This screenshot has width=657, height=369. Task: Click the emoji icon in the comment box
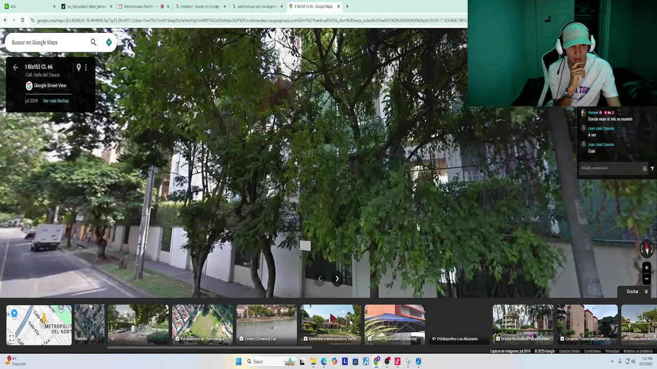coord(645,169)
